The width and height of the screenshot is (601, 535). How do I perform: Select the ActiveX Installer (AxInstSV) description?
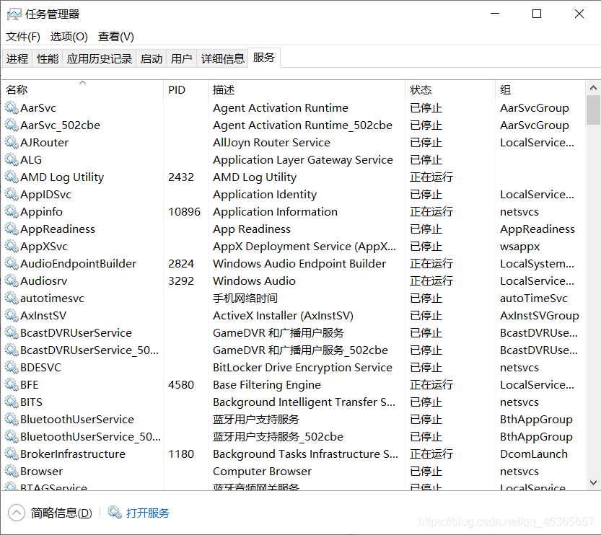[283, 316]
